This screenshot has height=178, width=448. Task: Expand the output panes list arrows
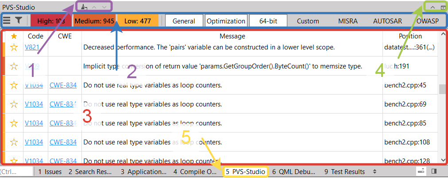(375, 171)
